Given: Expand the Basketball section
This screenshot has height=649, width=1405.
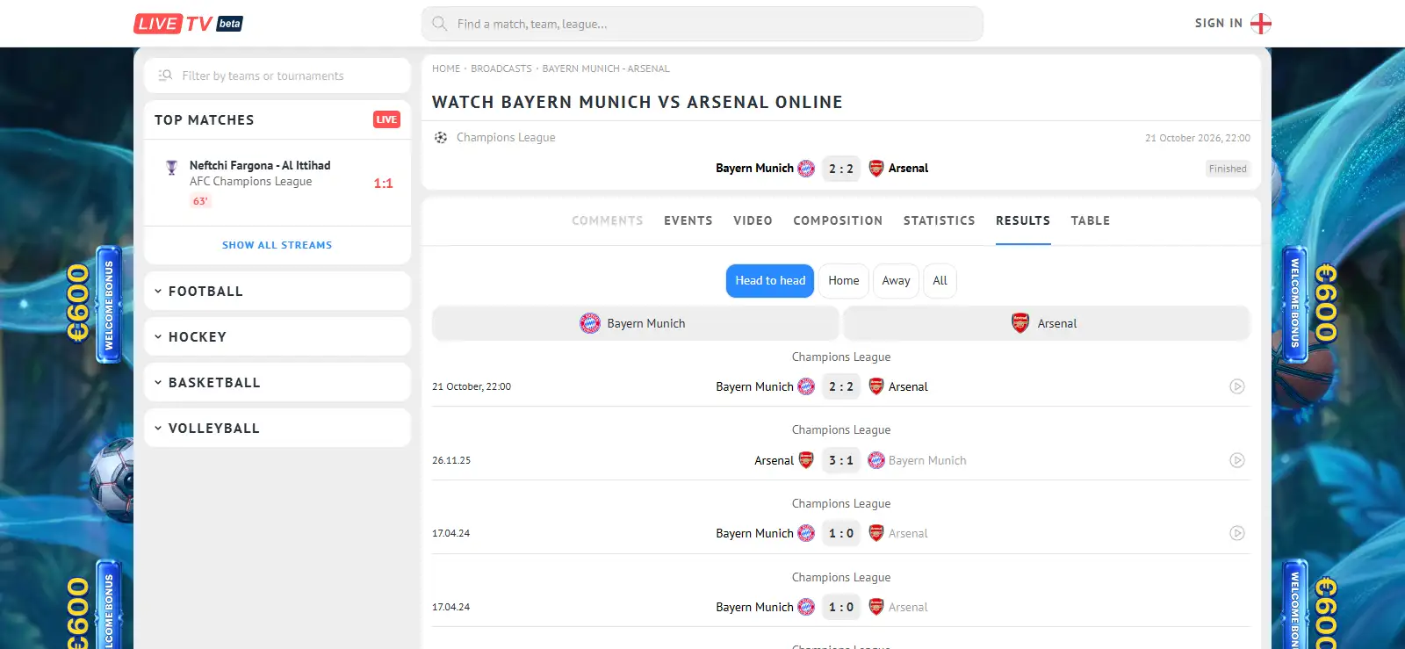Looking at the screenshot, I should click(277, 382).
